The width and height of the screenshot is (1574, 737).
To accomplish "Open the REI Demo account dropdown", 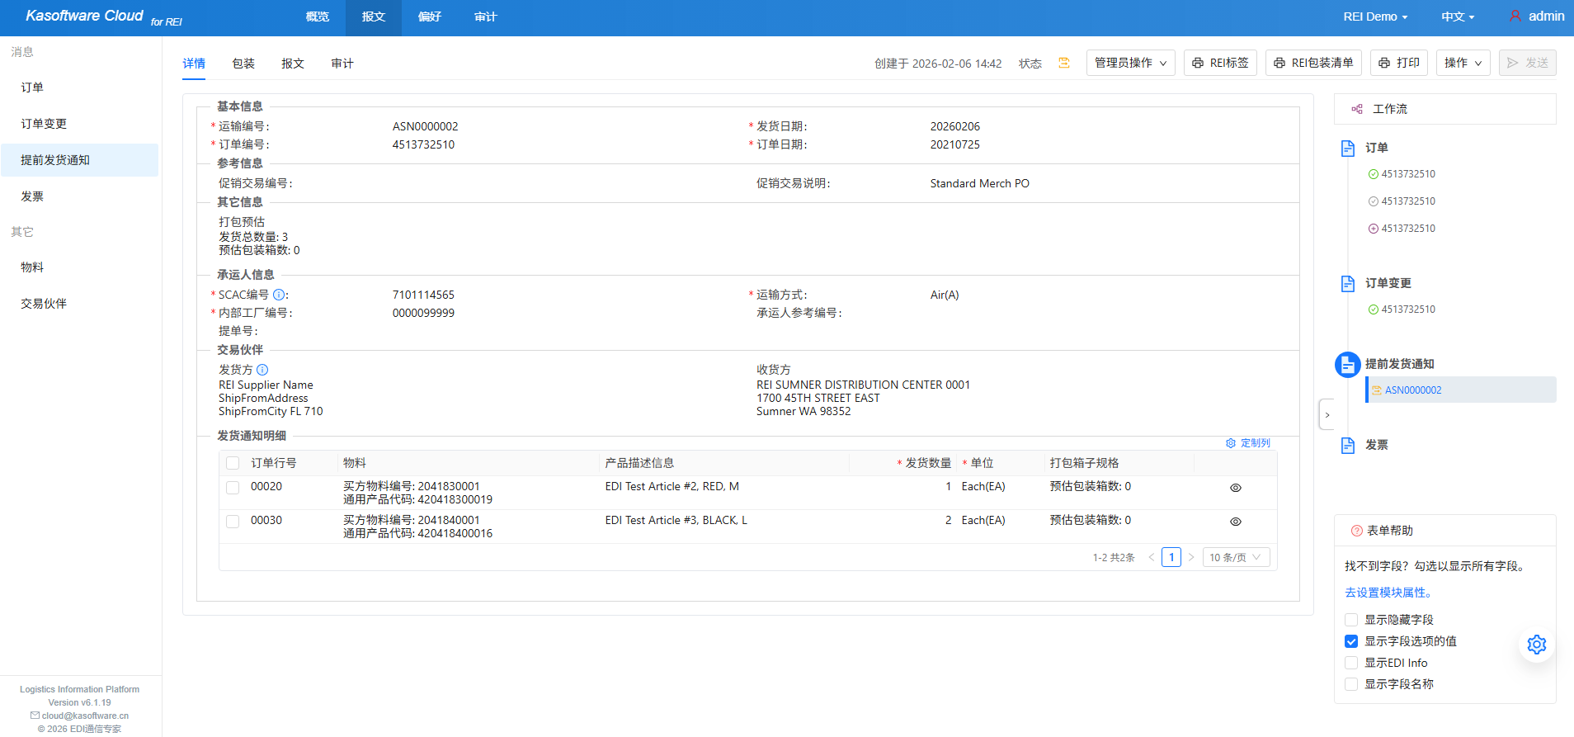I will coord(1374,17).
